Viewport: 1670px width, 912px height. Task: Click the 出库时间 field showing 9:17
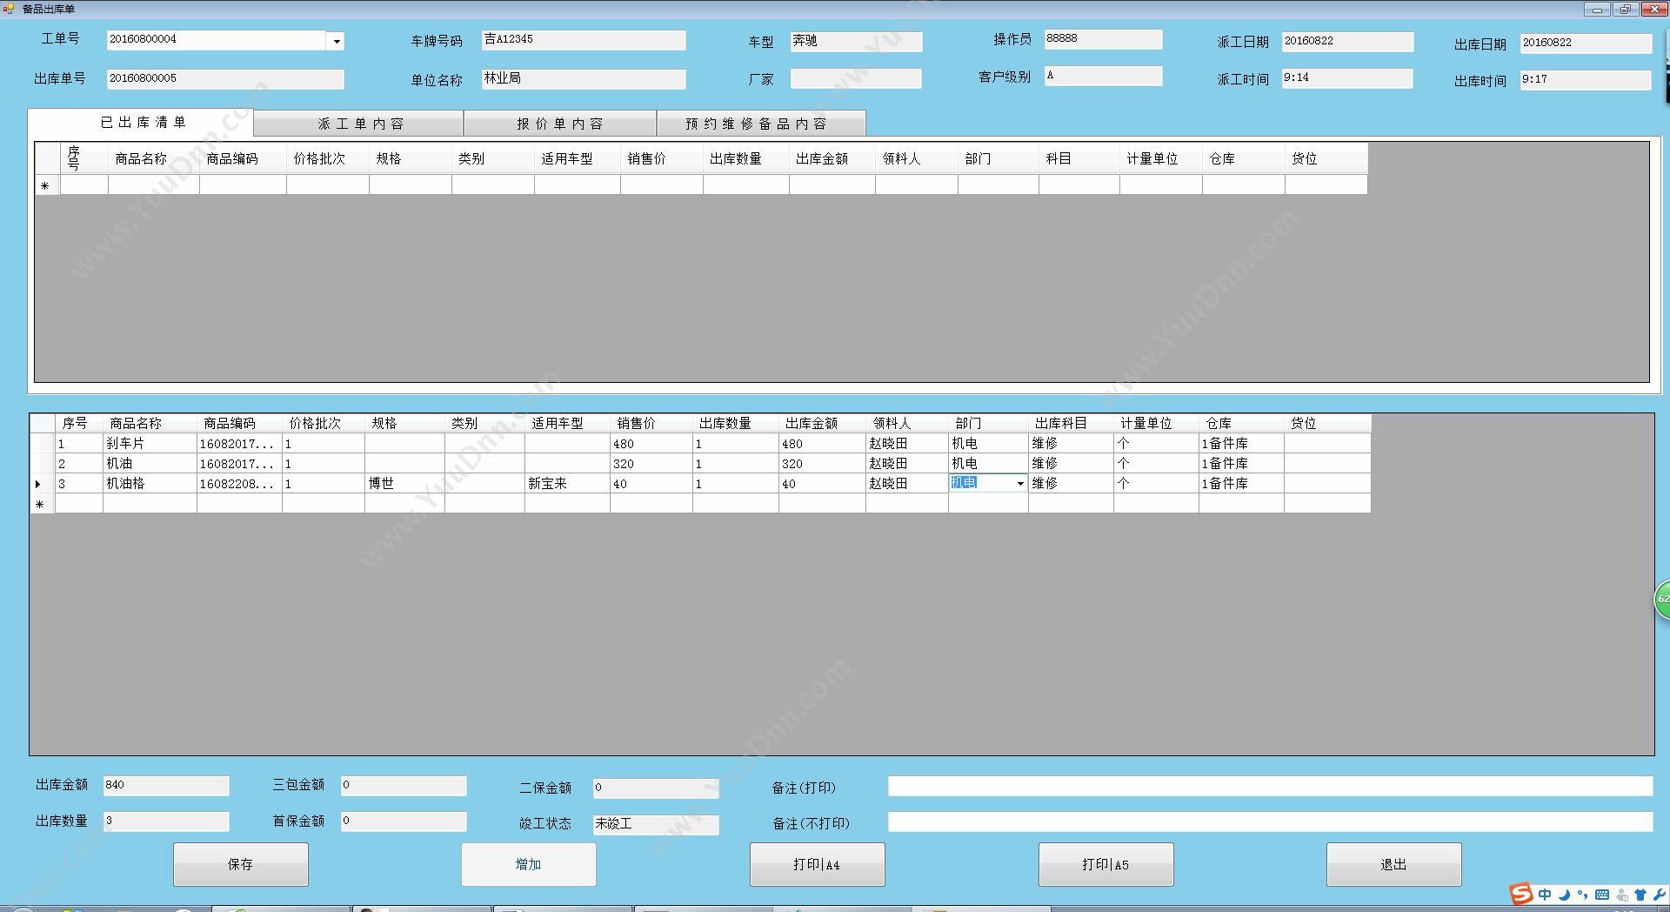1586,80
